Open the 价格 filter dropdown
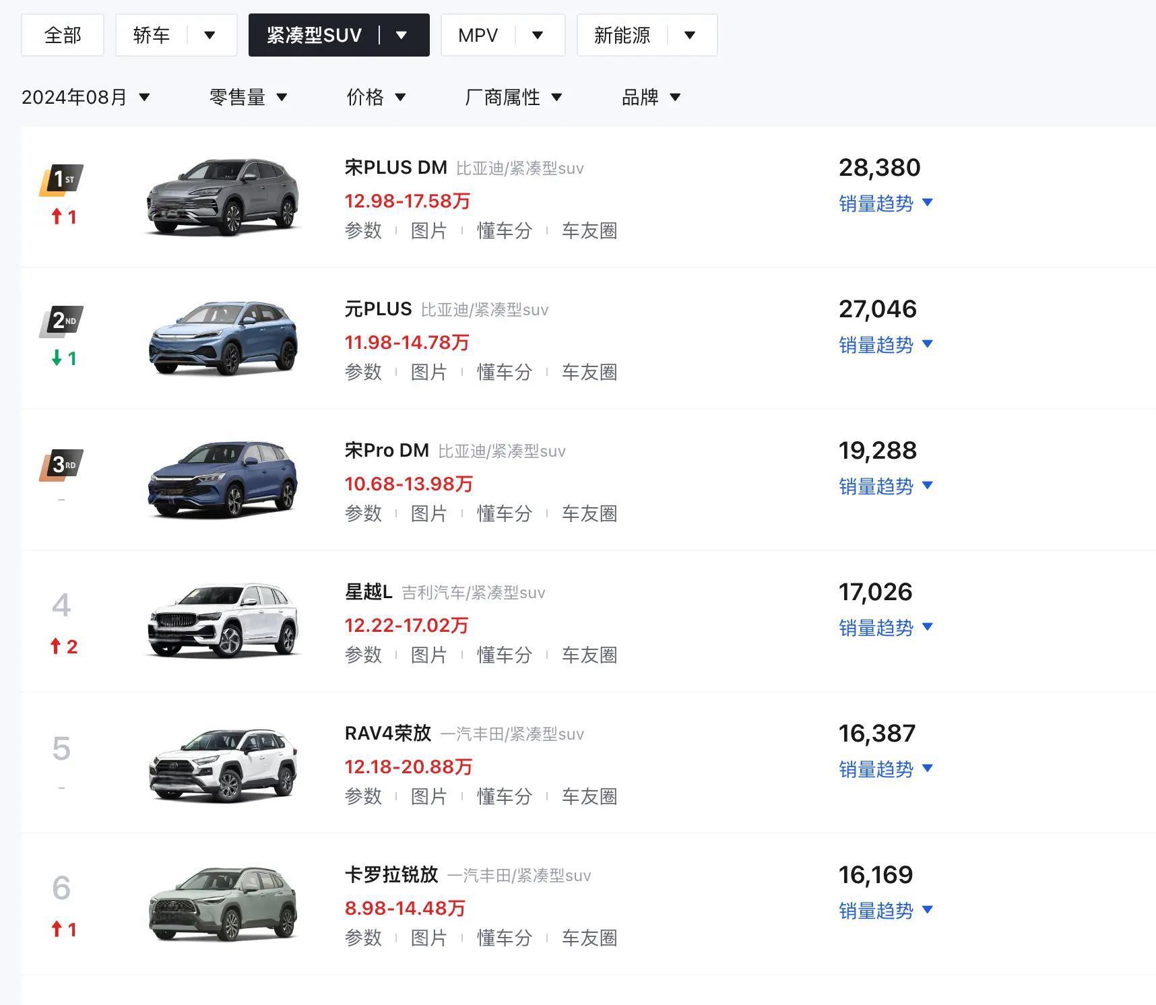Viewport: 1156px width, 1005px height. (x=377, y=97)
